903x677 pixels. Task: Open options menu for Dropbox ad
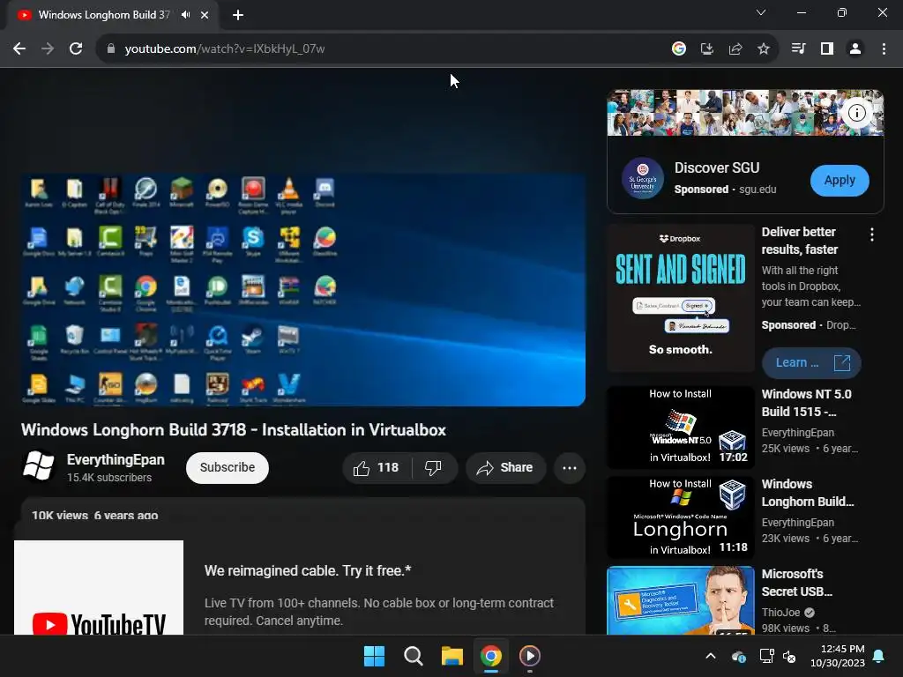[x=872, y=234]
